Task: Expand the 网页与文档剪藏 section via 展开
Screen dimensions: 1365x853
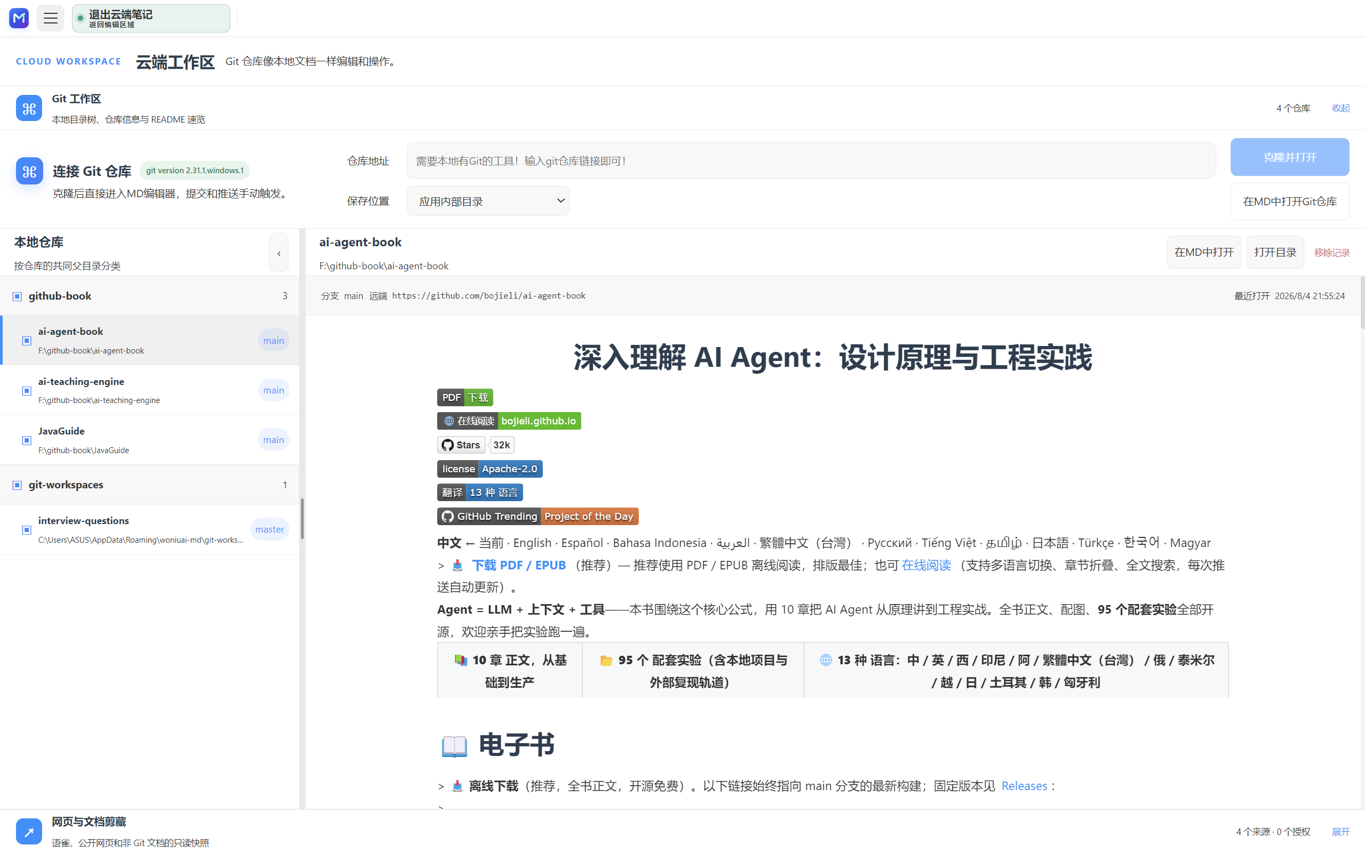Action: click(x=1341, y=832)
